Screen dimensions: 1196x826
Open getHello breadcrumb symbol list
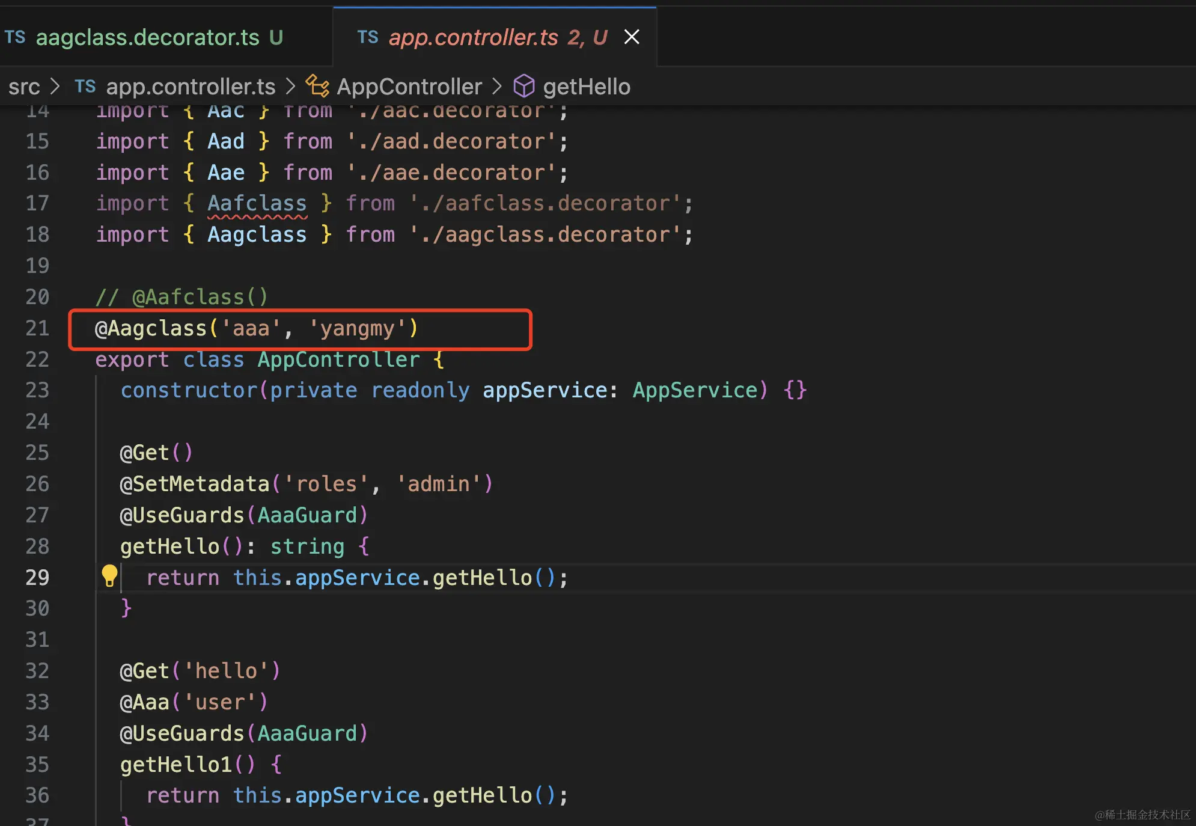pyautogui.click(x=587, y=87)
